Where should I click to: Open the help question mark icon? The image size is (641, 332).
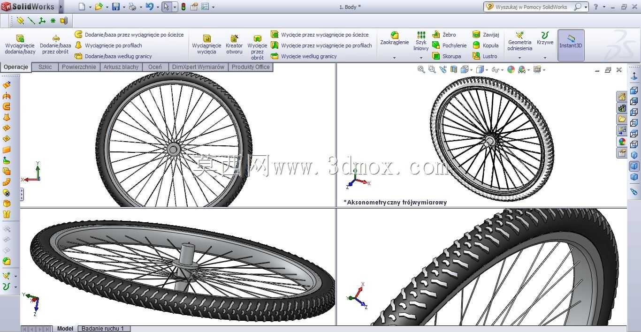point(596,7)
